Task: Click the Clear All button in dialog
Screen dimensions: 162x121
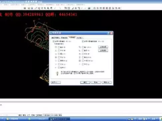Action: point(103,51)
